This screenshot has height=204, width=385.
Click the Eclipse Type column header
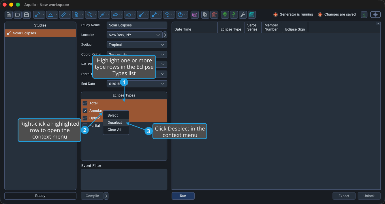coord(231,27)
